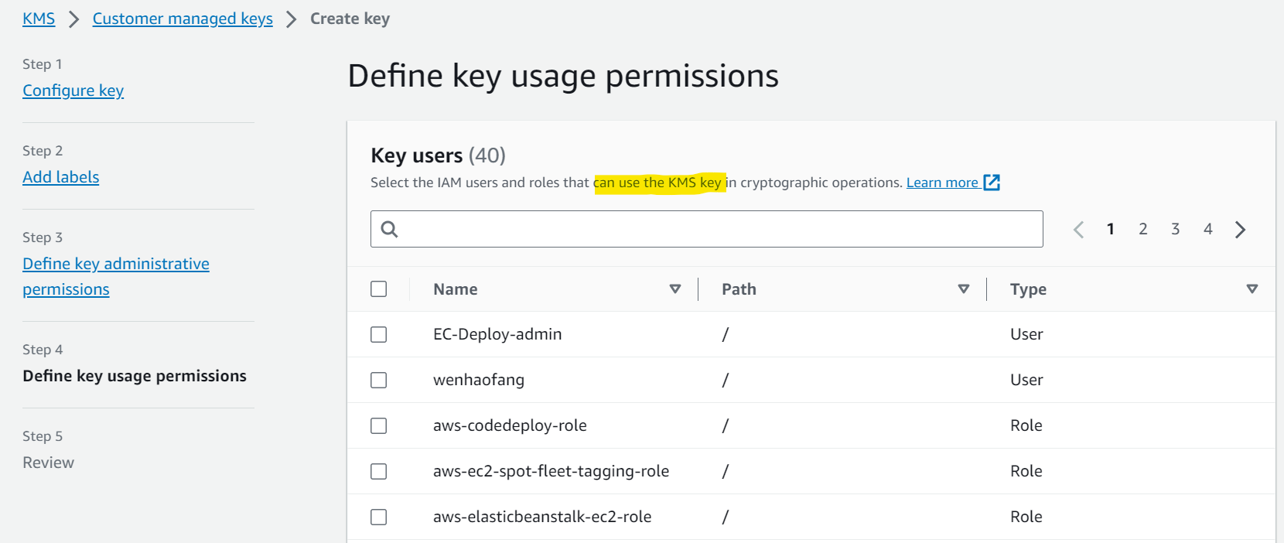Open Define key administrative permissions step
Screen dimensions: 1284x543
coord(116,276)
